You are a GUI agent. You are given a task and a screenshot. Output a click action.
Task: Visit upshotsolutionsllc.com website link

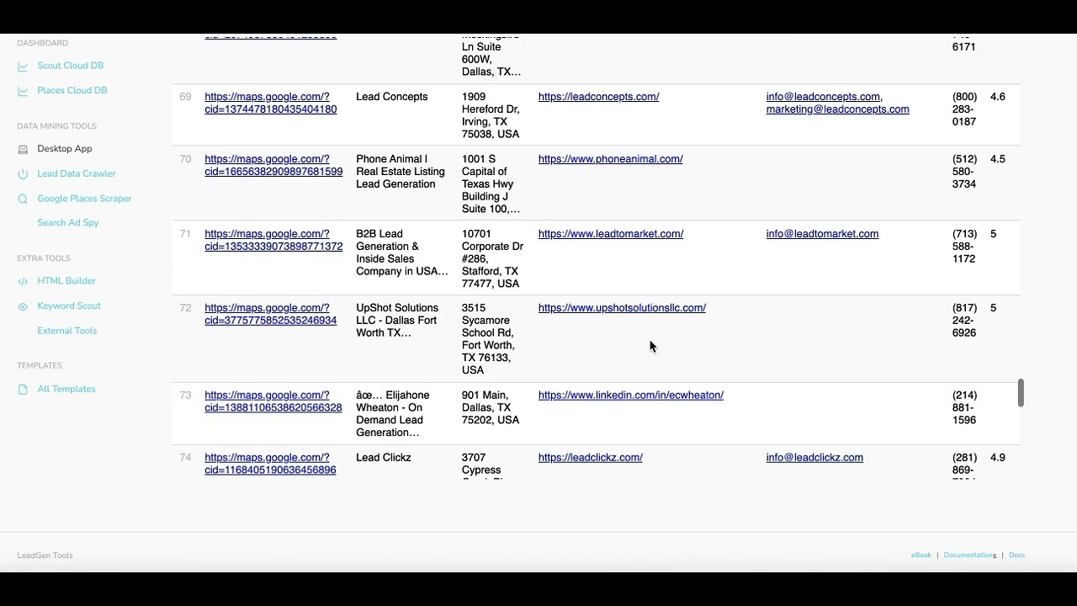[x=623, y=308]
